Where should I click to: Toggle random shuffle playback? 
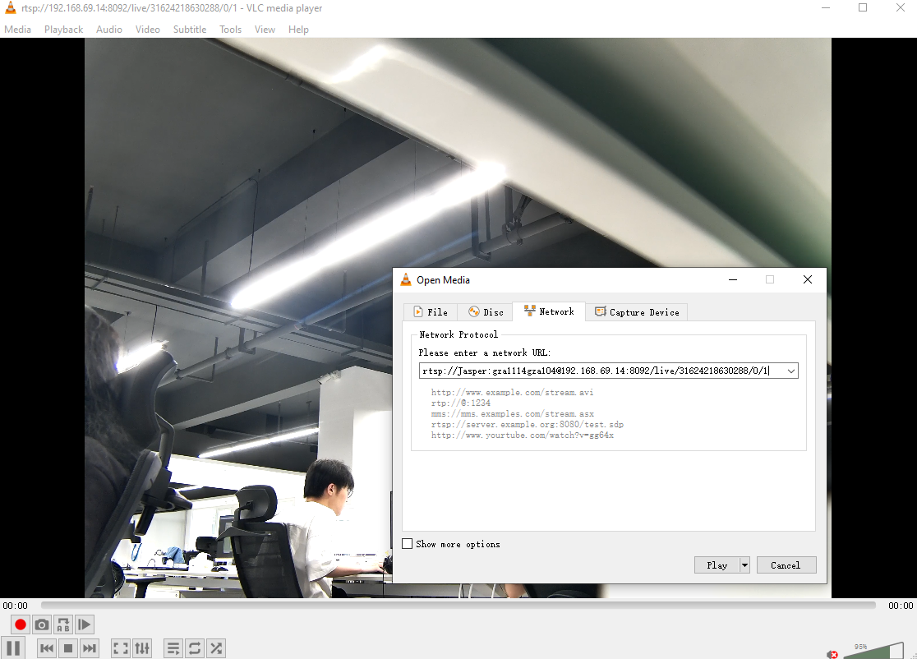(216, 647)
